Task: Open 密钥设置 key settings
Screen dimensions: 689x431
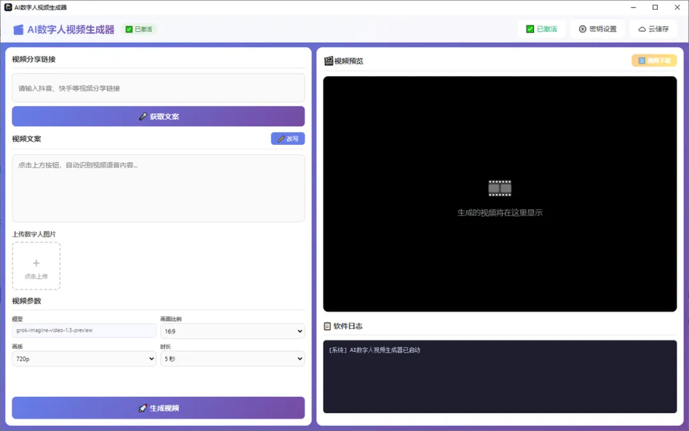Action: 598,29
